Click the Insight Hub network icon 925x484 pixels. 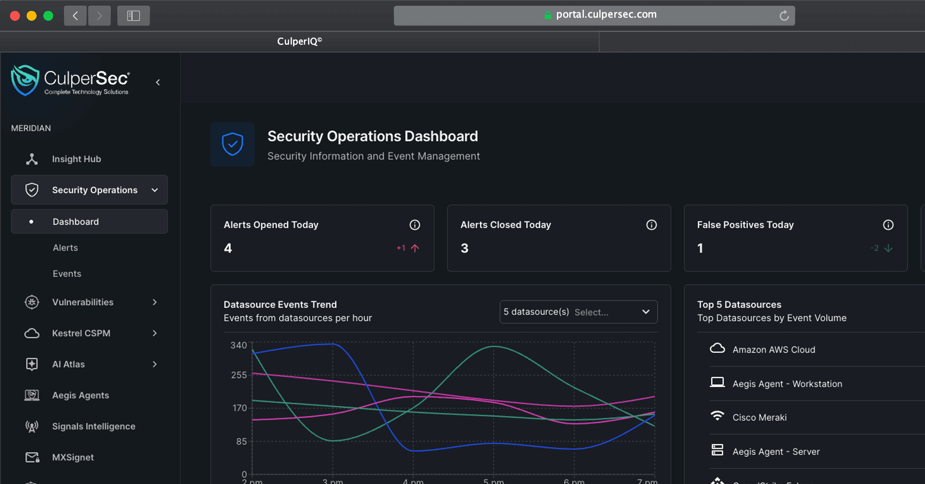click(x=32, y=159)
